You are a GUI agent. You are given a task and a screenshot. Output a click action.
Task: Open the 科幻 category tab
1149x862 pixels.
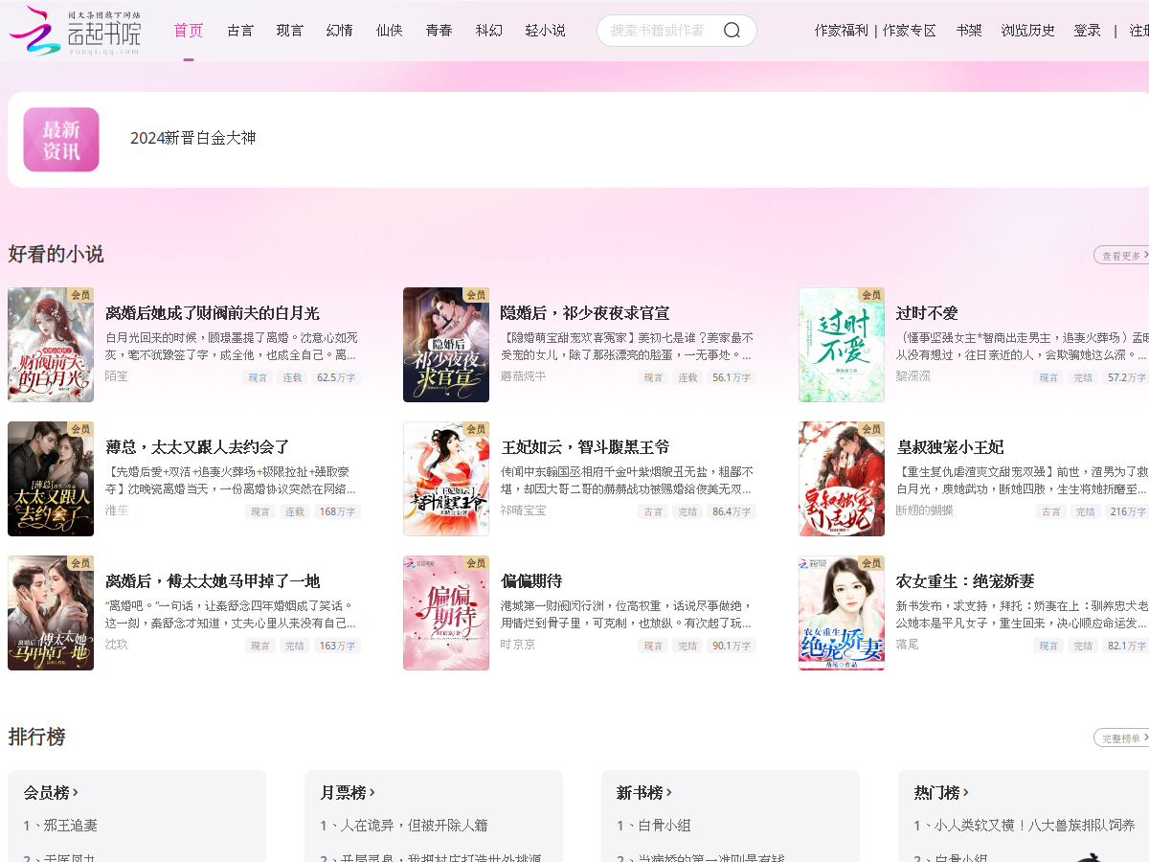click(x=489, y=31)
